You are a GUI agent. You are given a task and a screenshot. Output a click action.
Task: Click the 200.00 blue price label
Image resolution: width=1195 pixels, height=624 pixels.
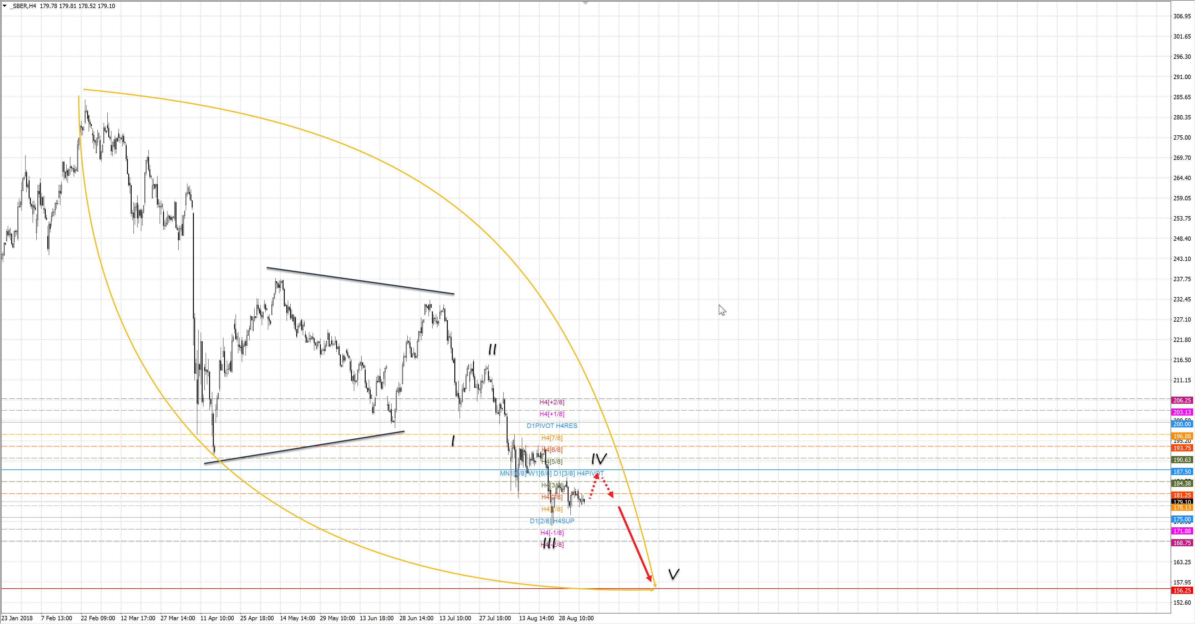click(x=1182, y=424)
